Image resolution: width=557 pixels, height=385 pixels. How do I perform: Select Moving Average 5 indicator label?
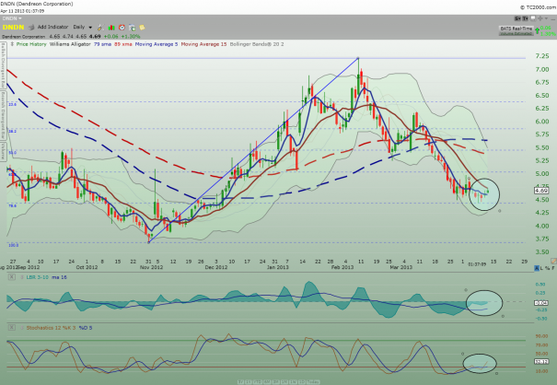point(157,44)
